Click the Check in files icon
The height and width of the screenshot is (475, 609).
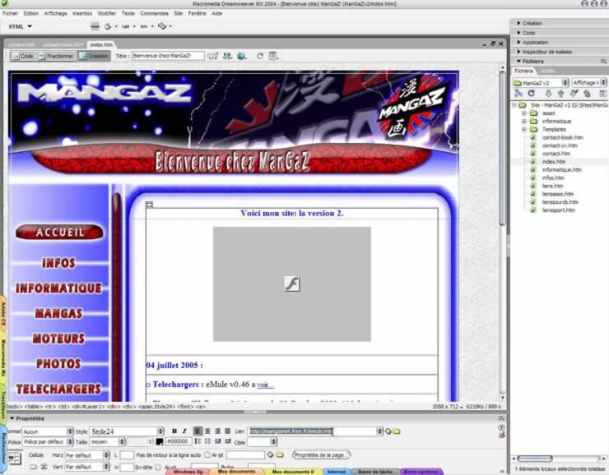pos(587,94)
